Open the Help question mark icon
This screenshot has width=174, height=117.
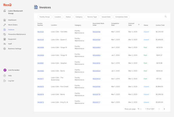coord(5,76)
